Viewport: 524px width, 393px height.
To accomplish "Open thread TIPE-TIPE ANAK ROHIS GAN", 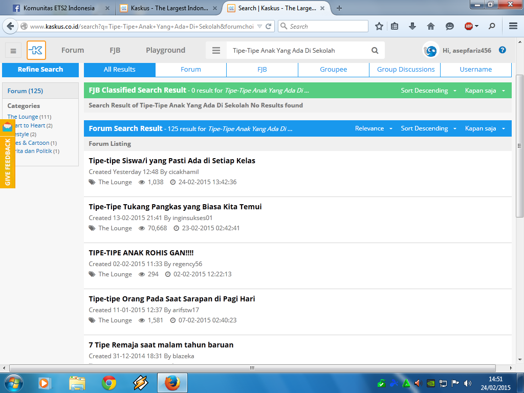I will pyautogui.click(x=141, y=253).
